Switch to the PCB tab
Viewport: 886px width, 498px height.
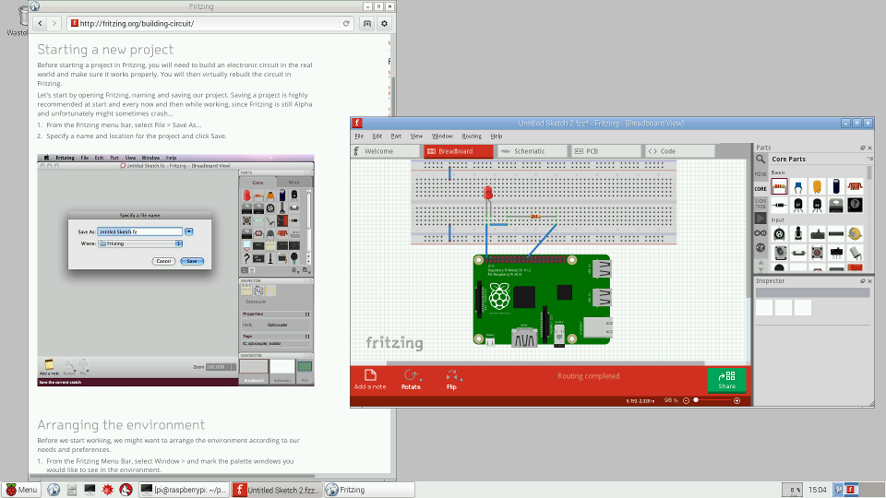(606, 151)
